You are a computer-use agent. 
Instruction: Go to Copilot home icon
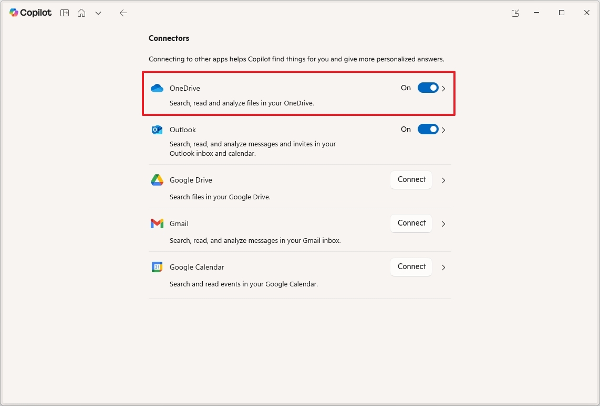[x=81, y=13]
